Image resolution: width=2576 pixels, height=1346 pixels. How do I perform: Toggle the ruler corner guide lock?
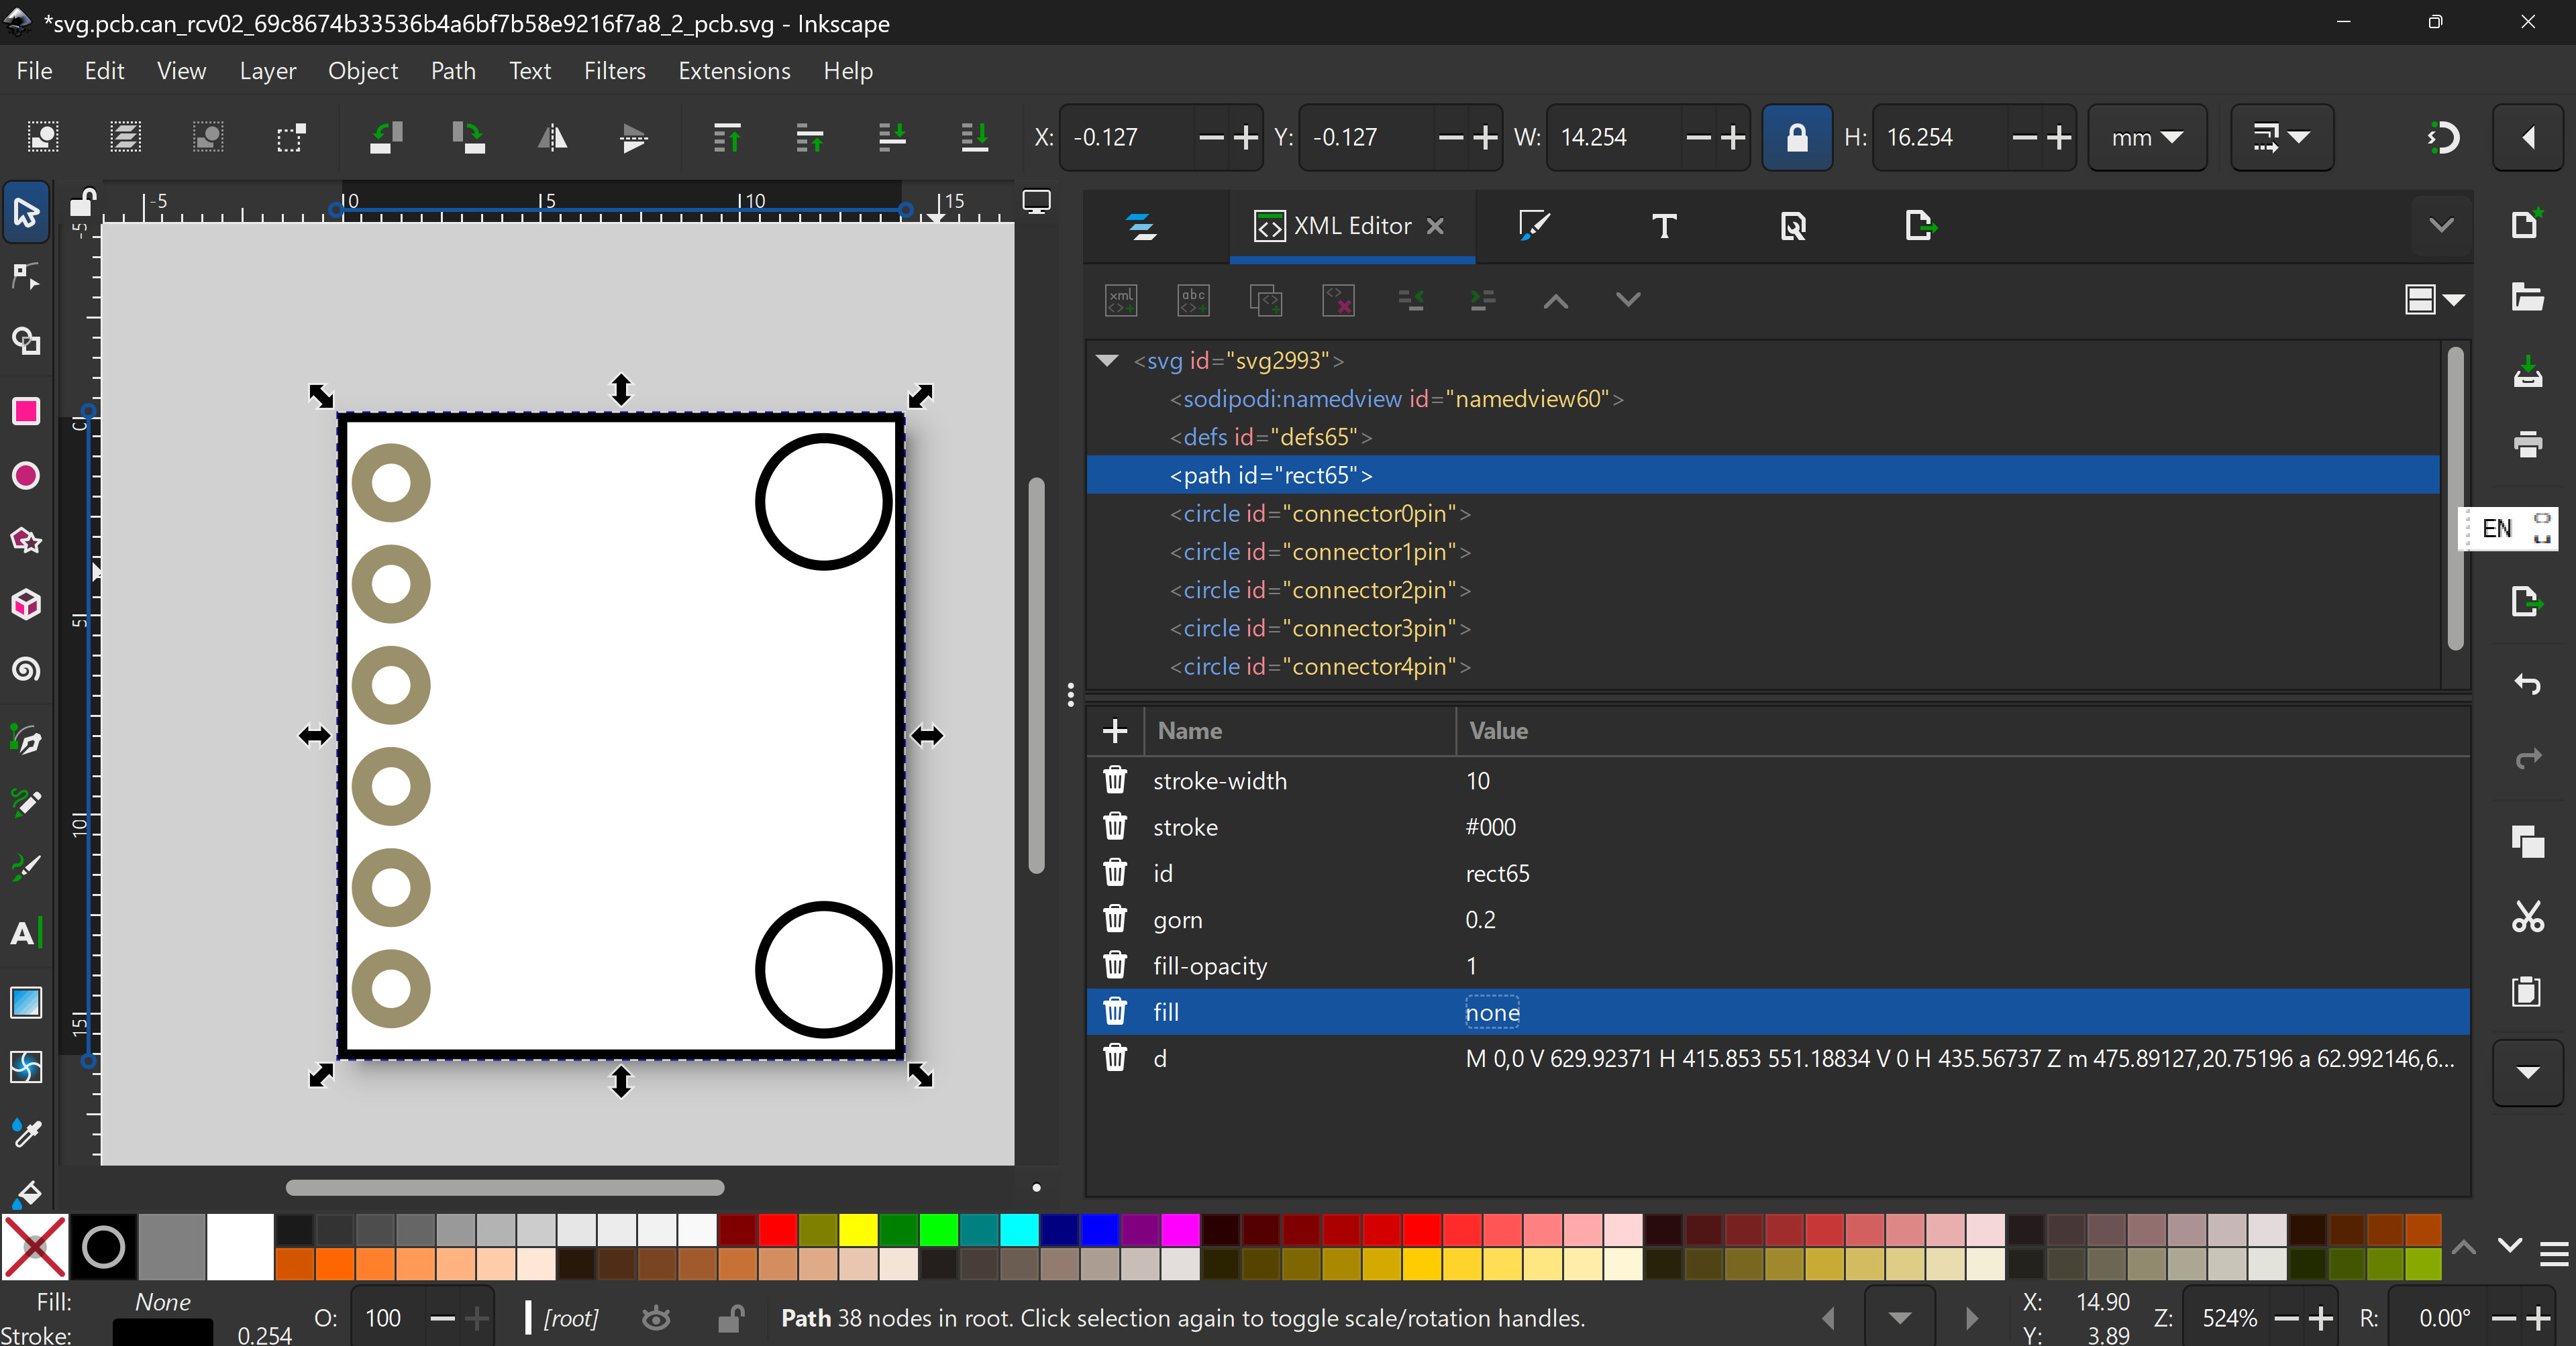click(x=82, y=203)
